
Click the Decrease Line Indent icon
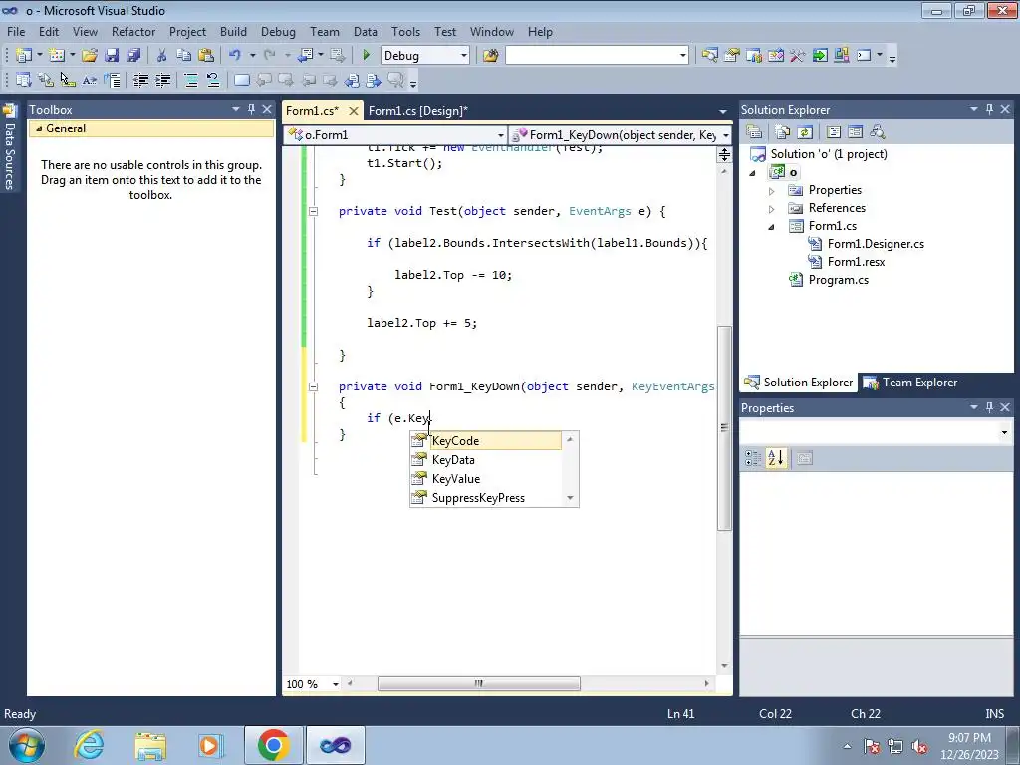coord(140,80)
